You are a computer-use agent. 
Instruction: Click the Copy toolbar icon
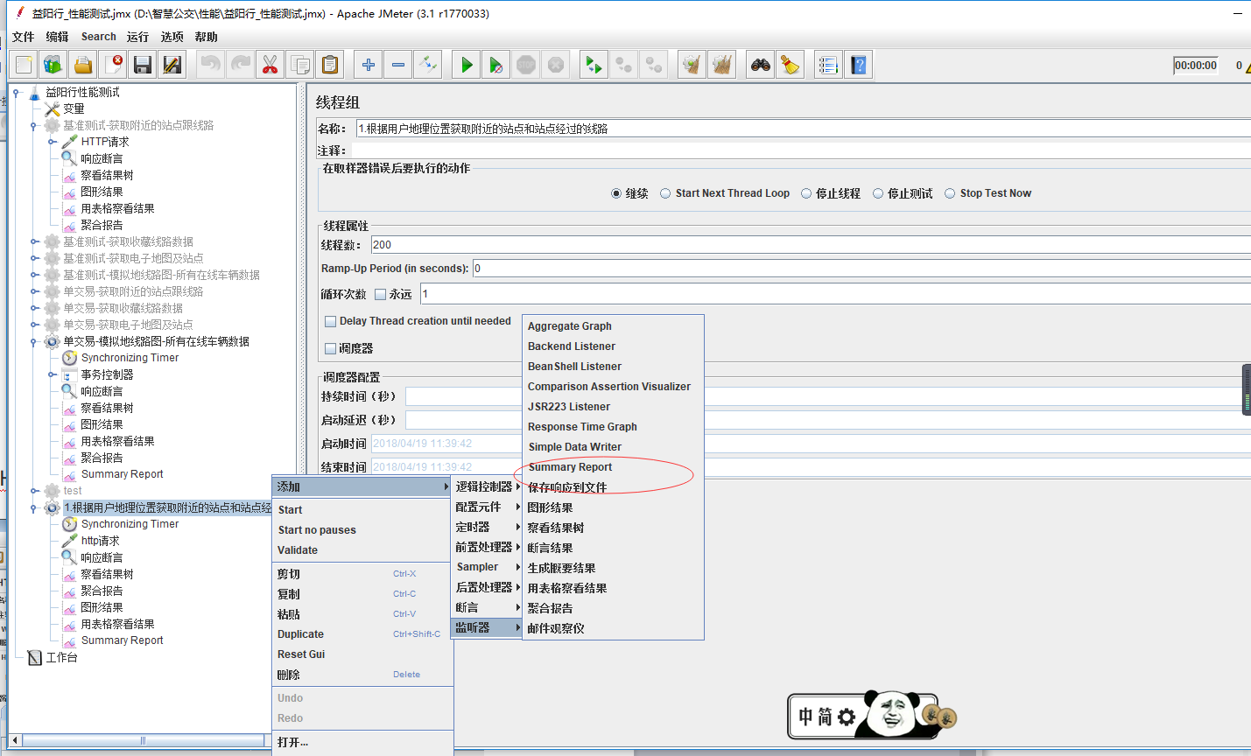(x=300, y=65)
